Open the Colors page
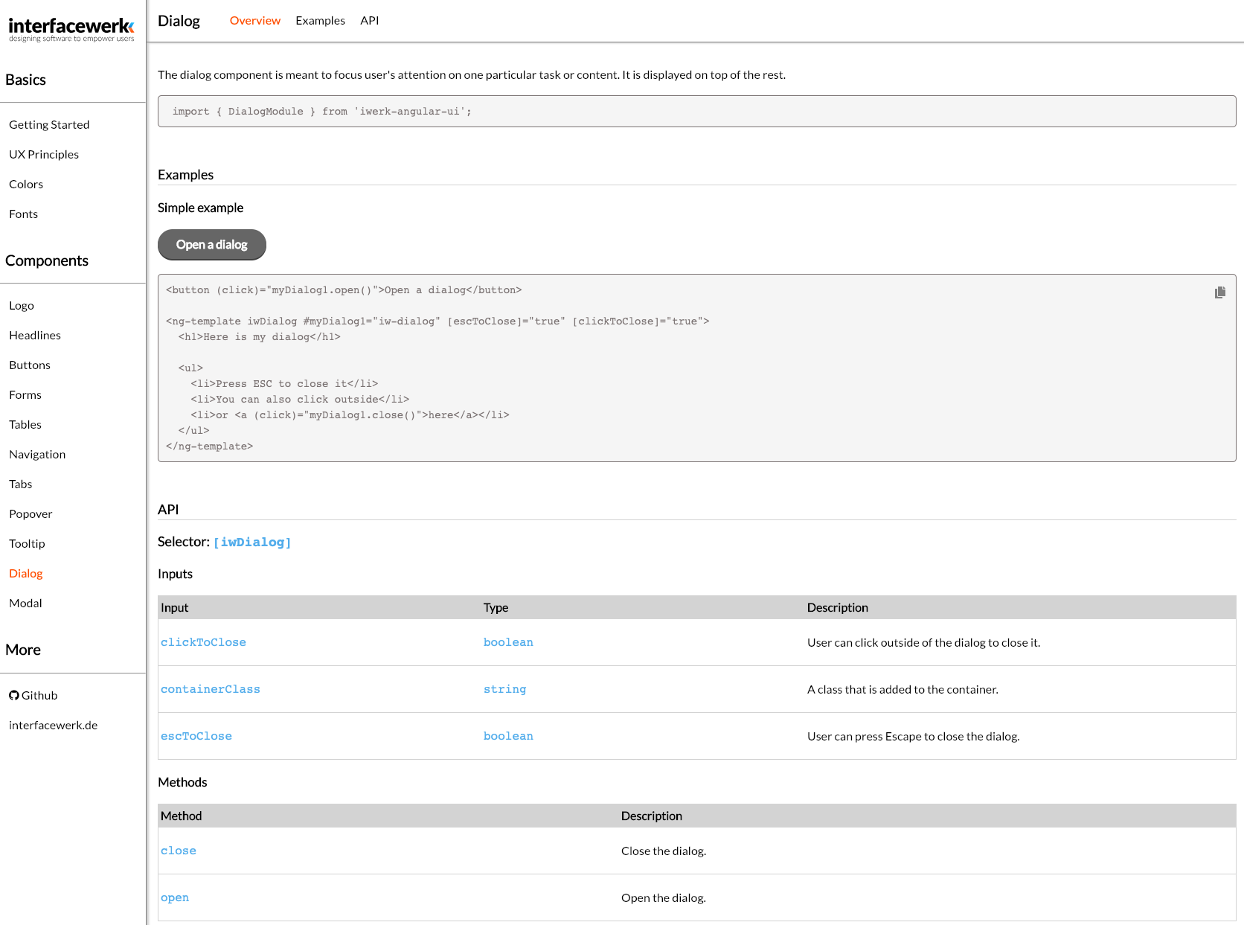The height and width of the screenshot is (925, 1244). click(26, 184)
